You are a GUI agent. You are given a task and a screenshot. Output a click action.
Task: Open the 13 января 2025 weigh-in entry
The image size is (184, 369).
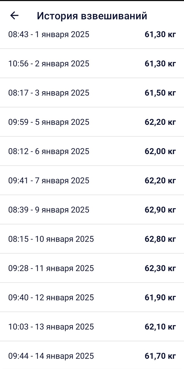pos(92,326)
